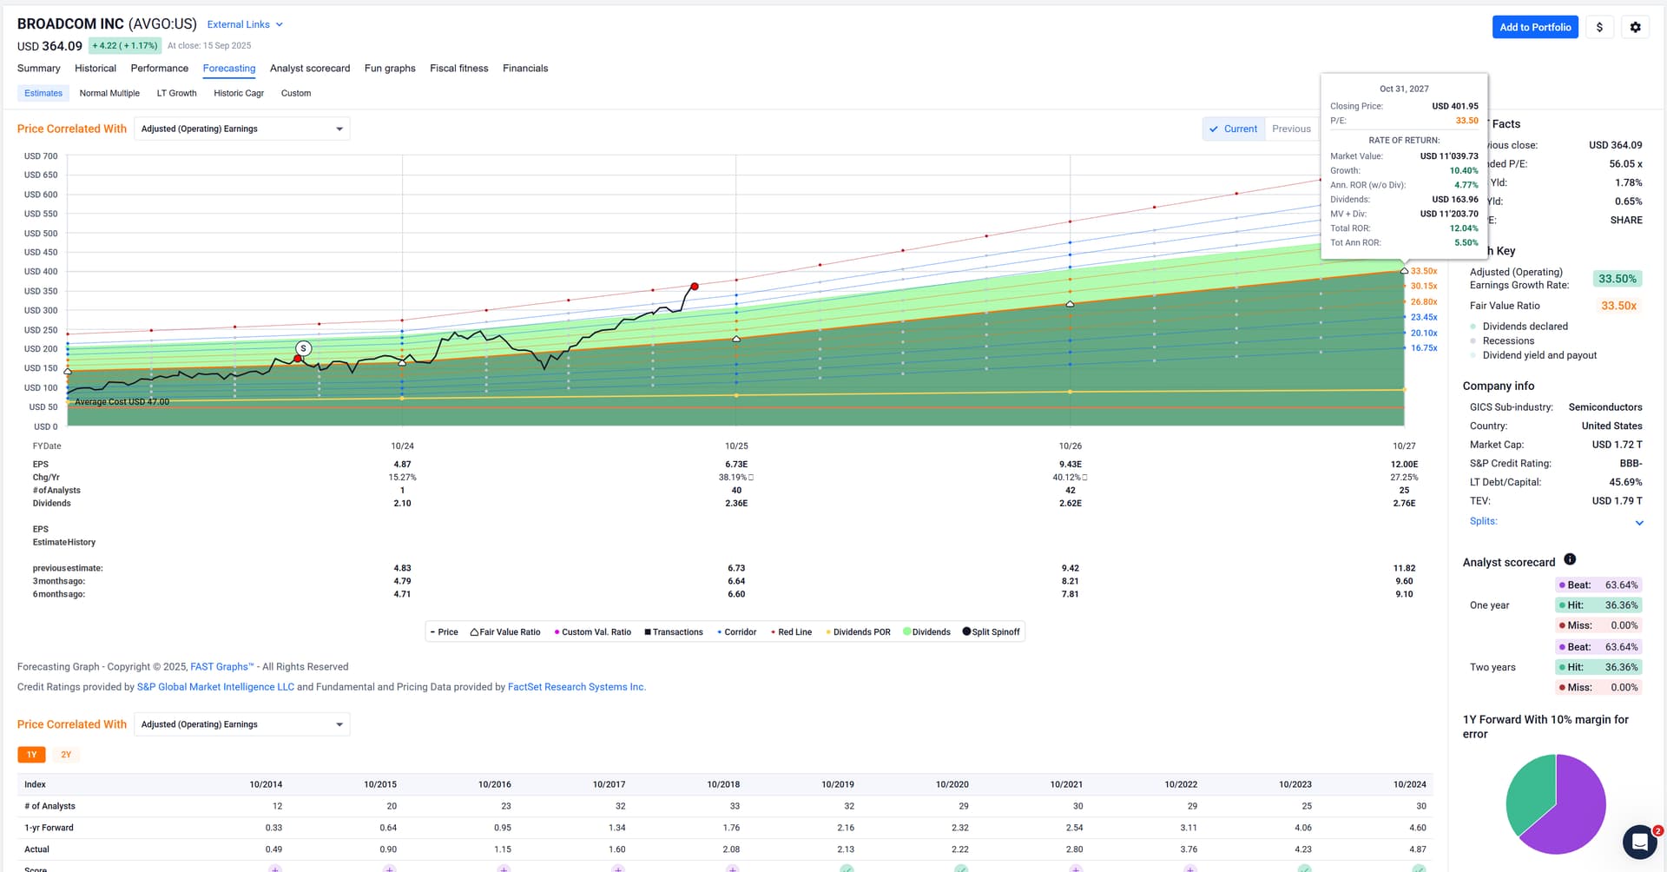Expand the Splits section chevron
The width and height of the screenshot is (1667, 872).
tap(1639, 523)
